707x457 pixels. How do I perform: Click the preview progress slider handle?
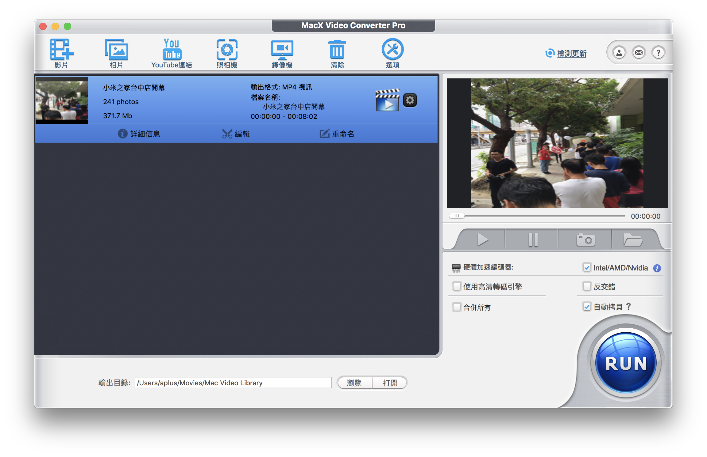pyautogui.click(x=457, y=216)
